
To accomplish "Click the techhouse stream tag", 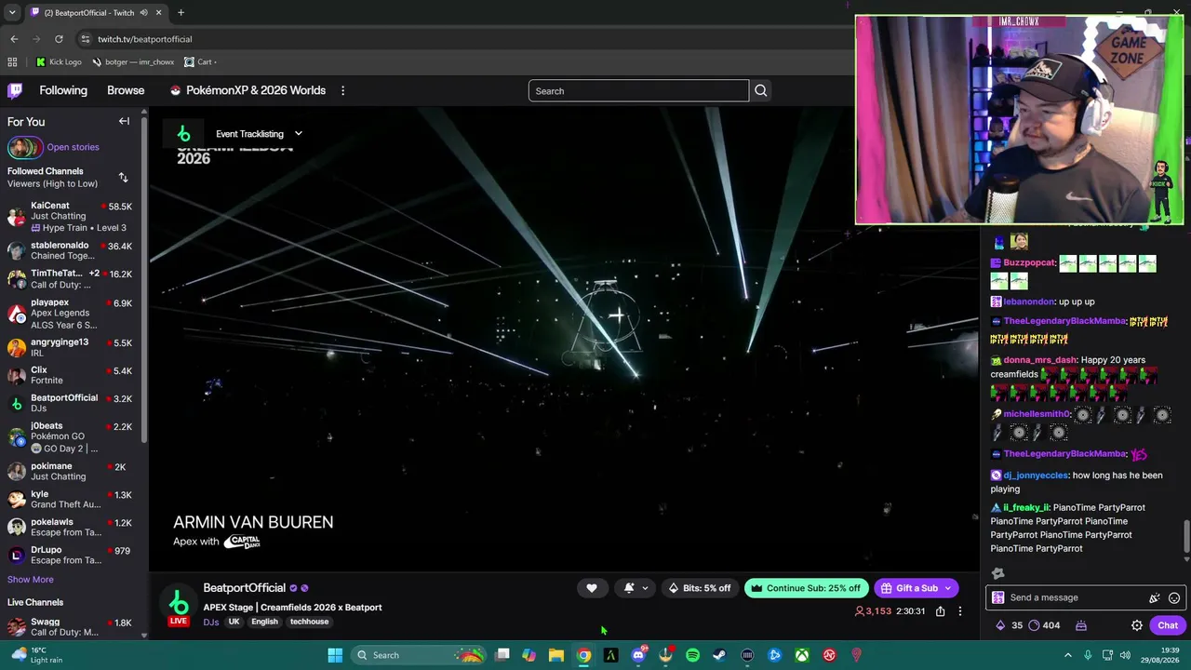I will click(x=309, y=622).
